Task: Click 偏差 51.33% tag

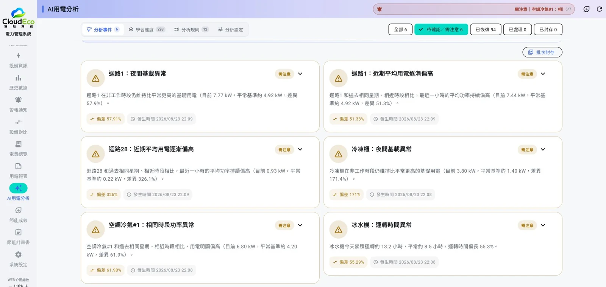Action: [348, 119]
